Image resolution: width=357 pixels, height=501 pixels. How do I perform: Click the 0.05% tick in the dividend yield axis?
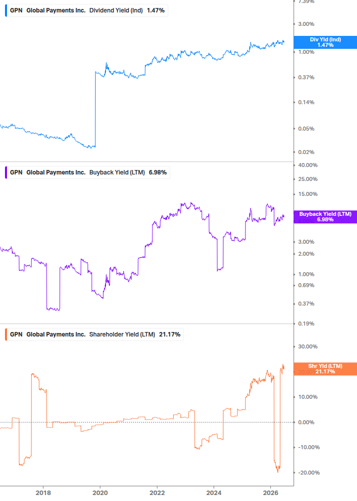[x=306, y=129]
